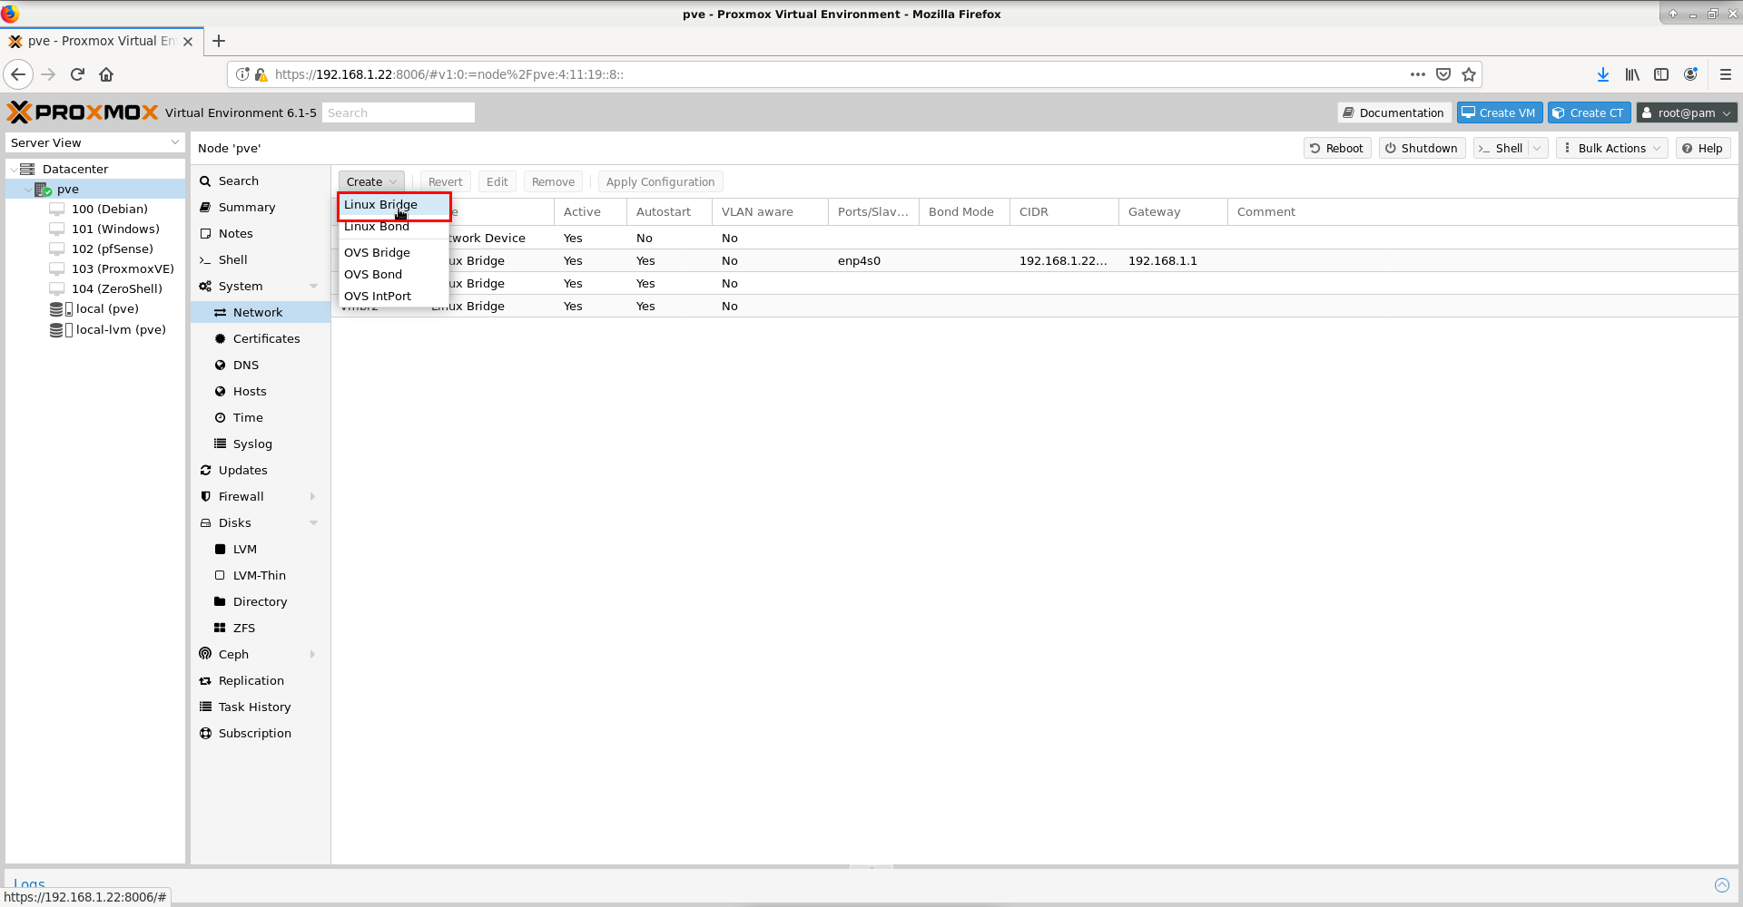This screenshot has width=1743, height=907.
Task: Collapse the System section arrow
Action: (314, 287)
